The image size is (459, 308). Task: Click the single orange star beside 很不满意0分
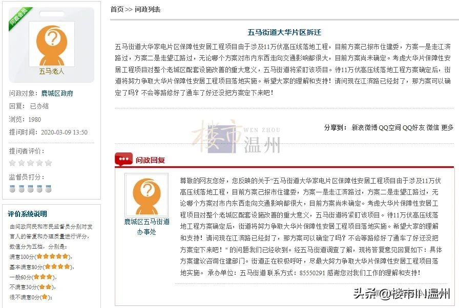(45, 295)
